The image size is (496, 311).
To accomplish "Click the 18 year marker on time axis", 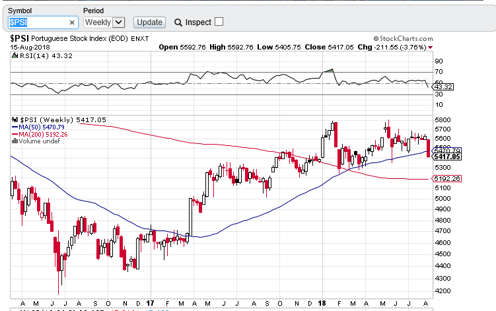I will (x=322, y=304).
